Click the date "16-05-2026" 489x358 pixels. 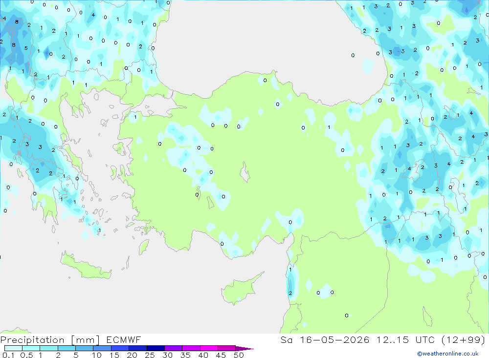point(334,339)
